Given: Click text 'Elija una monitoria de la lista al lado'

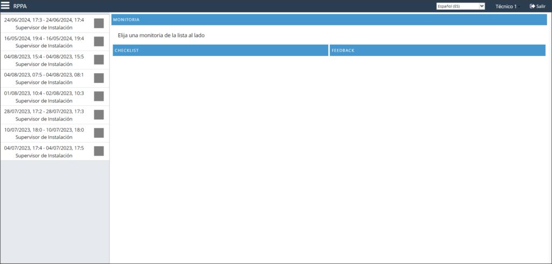Looking at the screenshot, I should point(161,35).
